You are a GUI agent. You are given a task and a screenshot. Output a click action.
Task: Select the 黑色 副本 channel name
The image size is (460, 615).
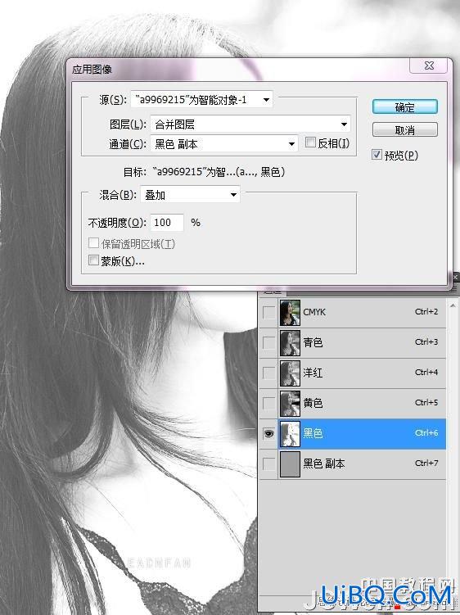pos(324,464)
